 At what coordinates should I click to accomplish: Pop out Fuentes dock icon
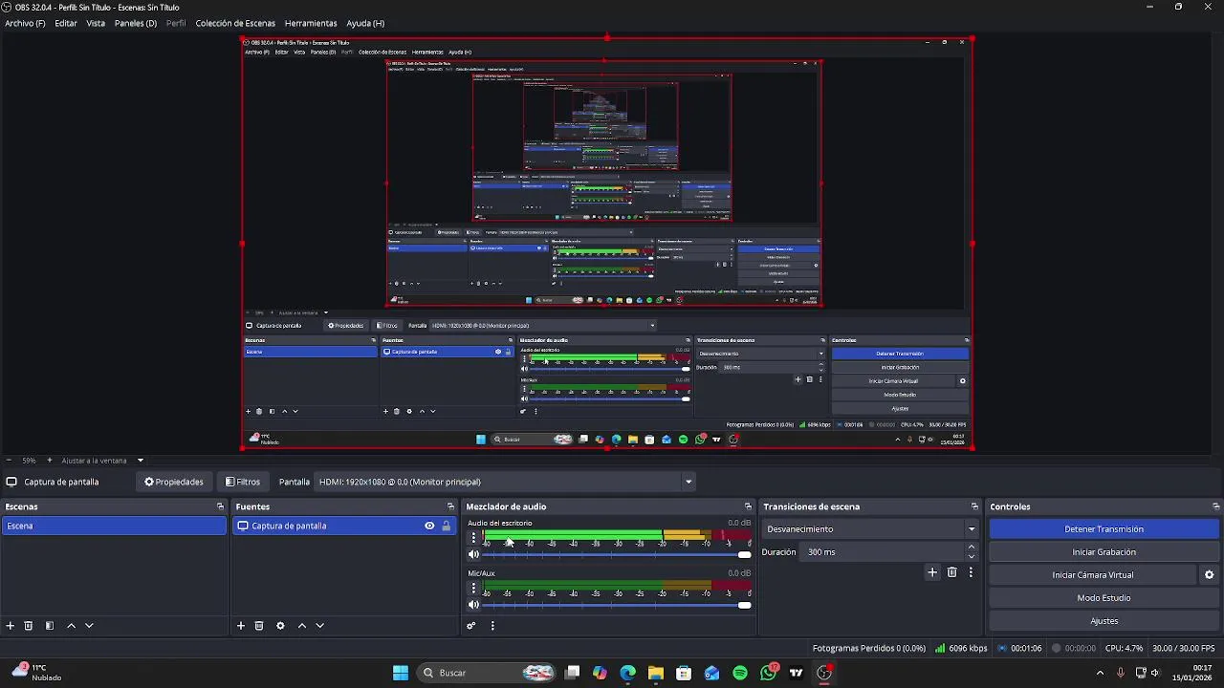coord(450,506)
